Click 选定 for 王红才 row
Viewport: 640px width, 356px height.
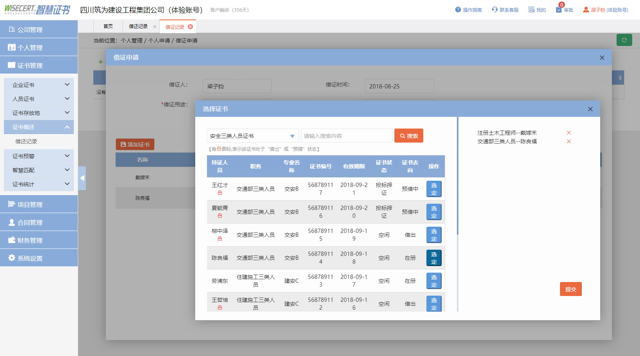(434, 189)
